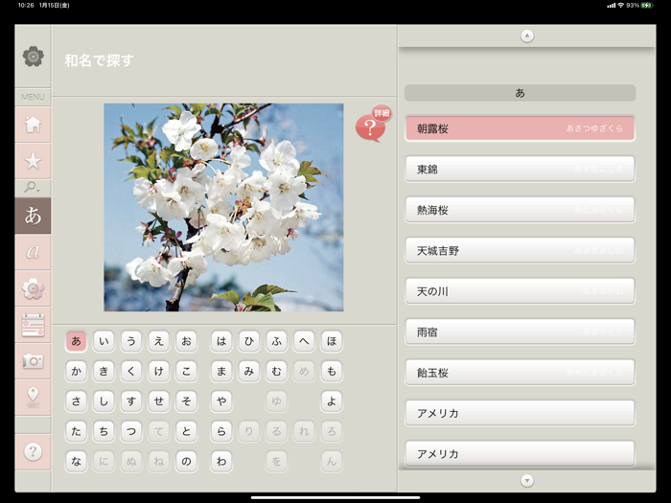Viewport: 671px width, 503px height.
Task: Switch to alphabetical name search tab
Action: click(33, 252)
